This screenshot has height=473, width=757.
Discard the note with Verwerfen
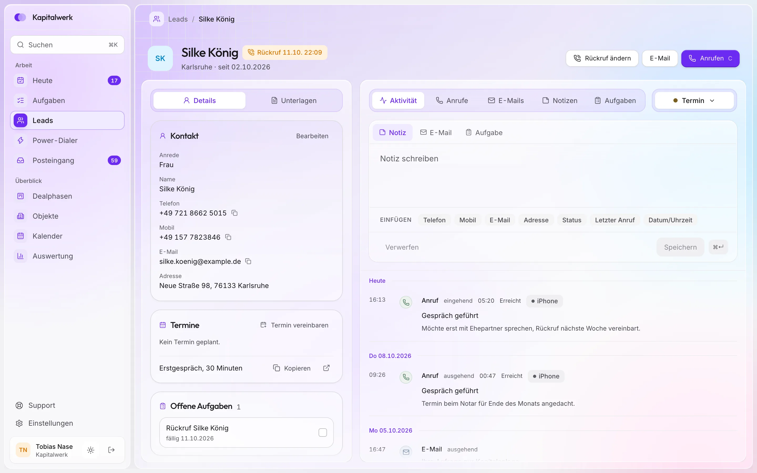click(x=402, y=247)
